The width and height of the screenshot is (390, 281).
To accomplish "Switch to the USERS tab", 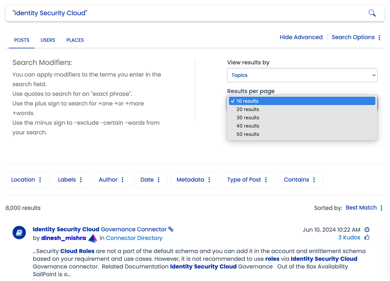I will tap(48, 40).
